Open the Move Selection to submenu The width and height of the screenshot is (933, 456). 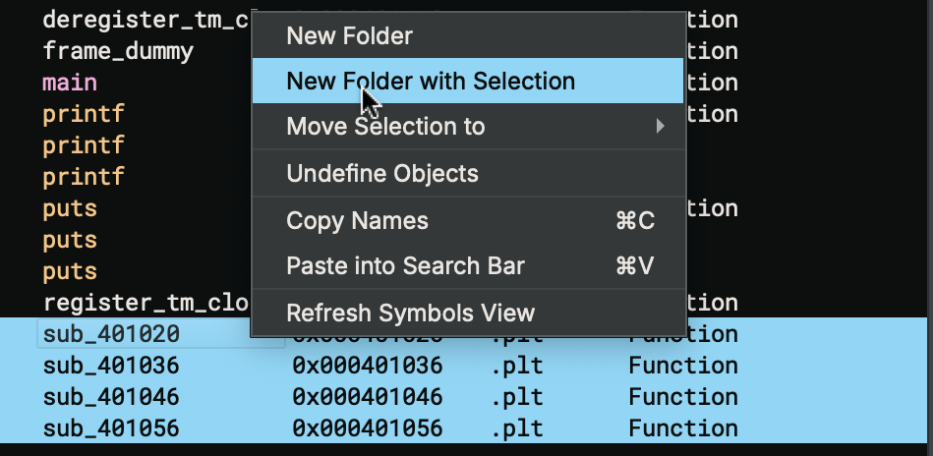point(385,127)
